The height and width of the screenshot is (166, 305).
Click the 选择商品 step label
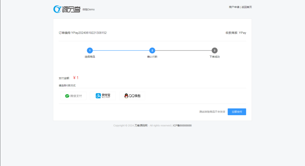[90, 57]
